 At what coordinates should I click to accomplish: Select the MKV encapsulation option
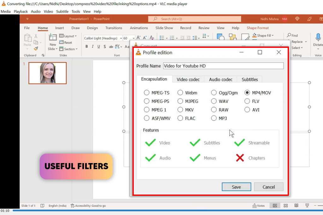(180, 110)
